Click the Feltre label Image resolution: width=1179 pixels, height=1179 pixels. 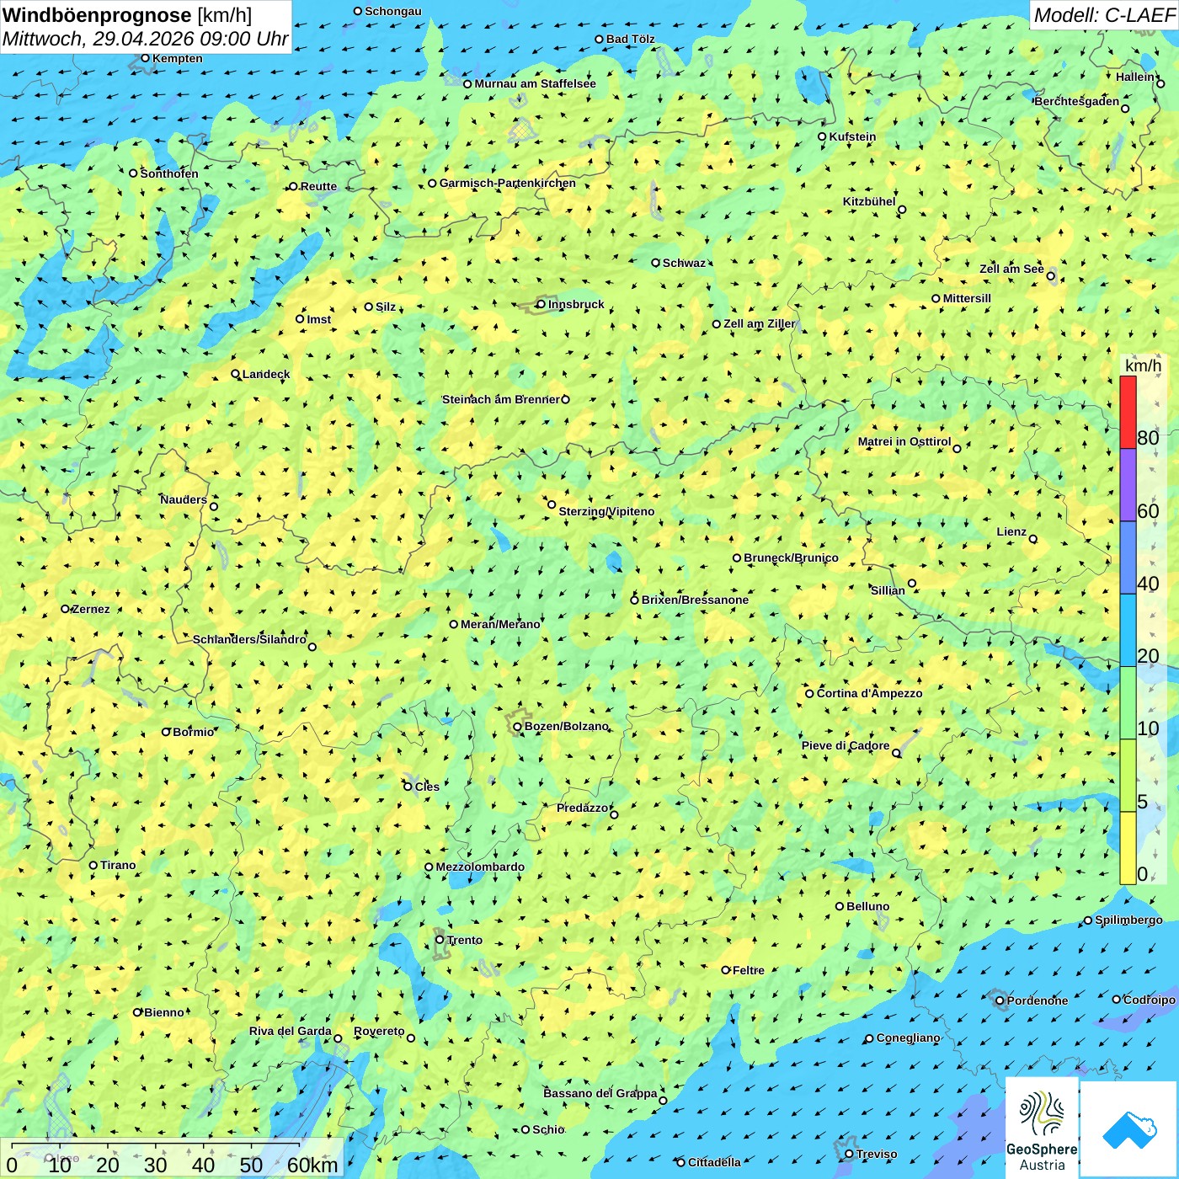[x=749, y=970]
